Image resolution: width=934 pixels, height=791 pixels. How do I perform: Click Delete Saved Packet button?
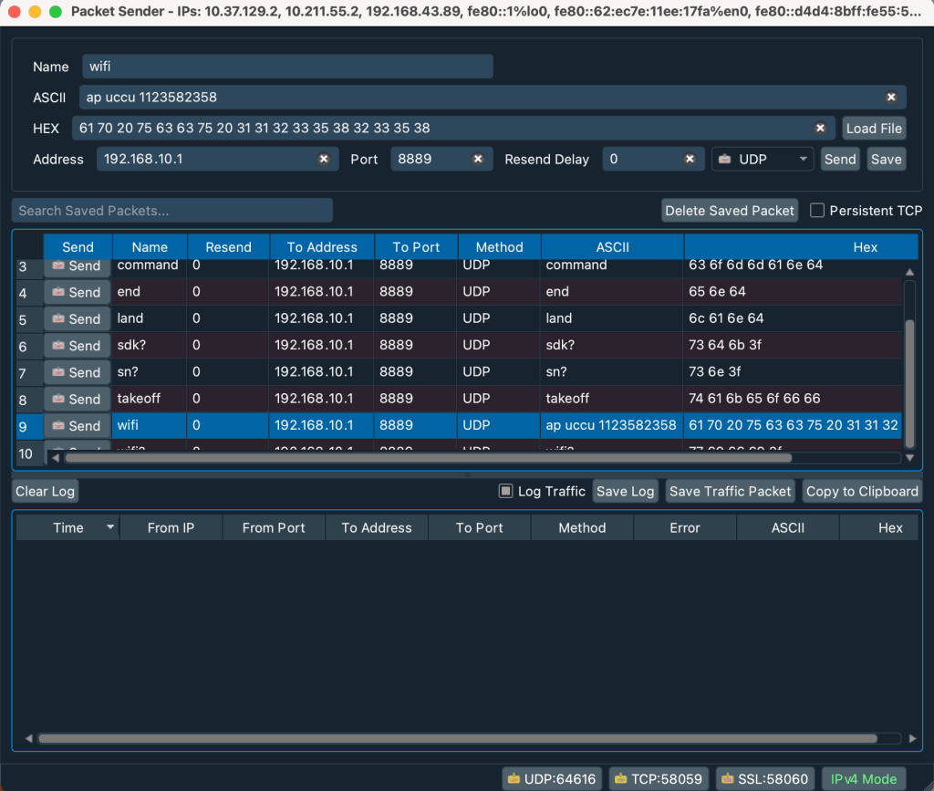pyautogui.click(x=729, y=211)
